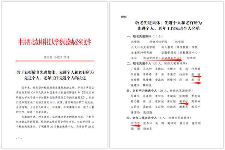This screenshot has width=225, height=150.
Task: Select the name 马章全
Action: [x=135, y=96]
